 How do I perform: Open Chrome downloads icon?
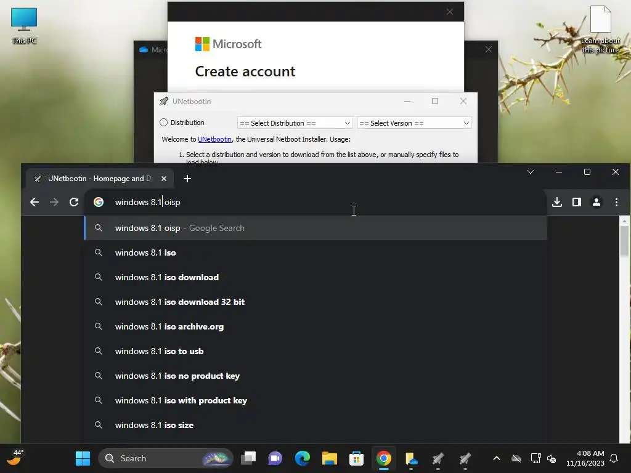click(x=557, y=202)
